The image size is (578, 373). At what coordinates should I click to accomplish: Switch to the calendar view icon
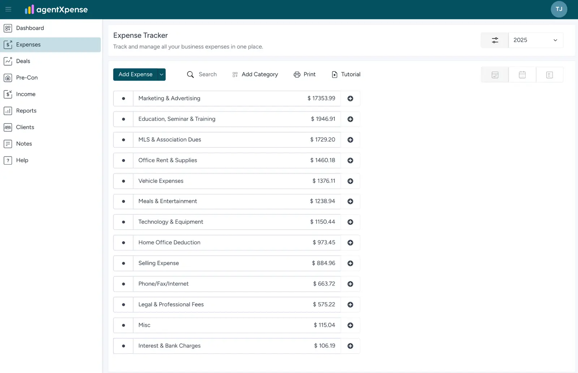tap(522, 75)
